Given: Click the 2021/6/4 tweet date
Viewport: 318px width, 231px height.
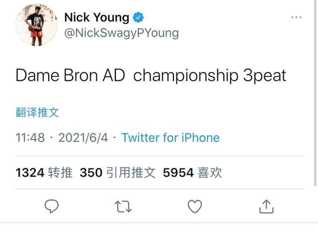Looking at the screenshot, I should [x=83, y=137].
